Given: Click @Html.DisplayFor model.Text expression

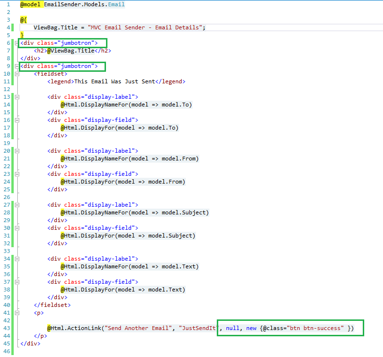Looking at the screenshot, I should click(x=123, y=290).
